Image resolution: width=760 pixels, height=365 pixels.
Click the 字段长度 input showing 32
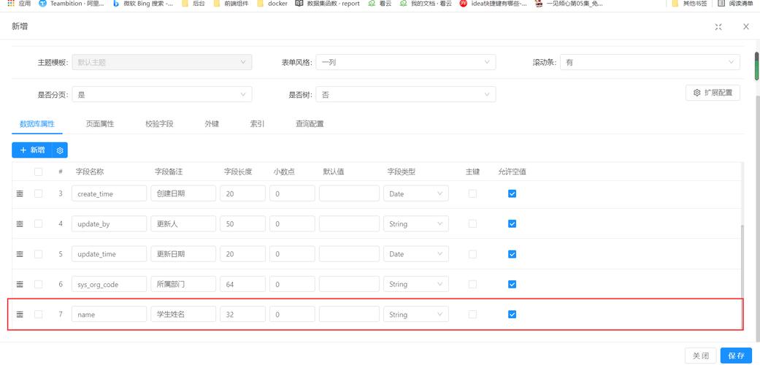click(x=242, y=314)
